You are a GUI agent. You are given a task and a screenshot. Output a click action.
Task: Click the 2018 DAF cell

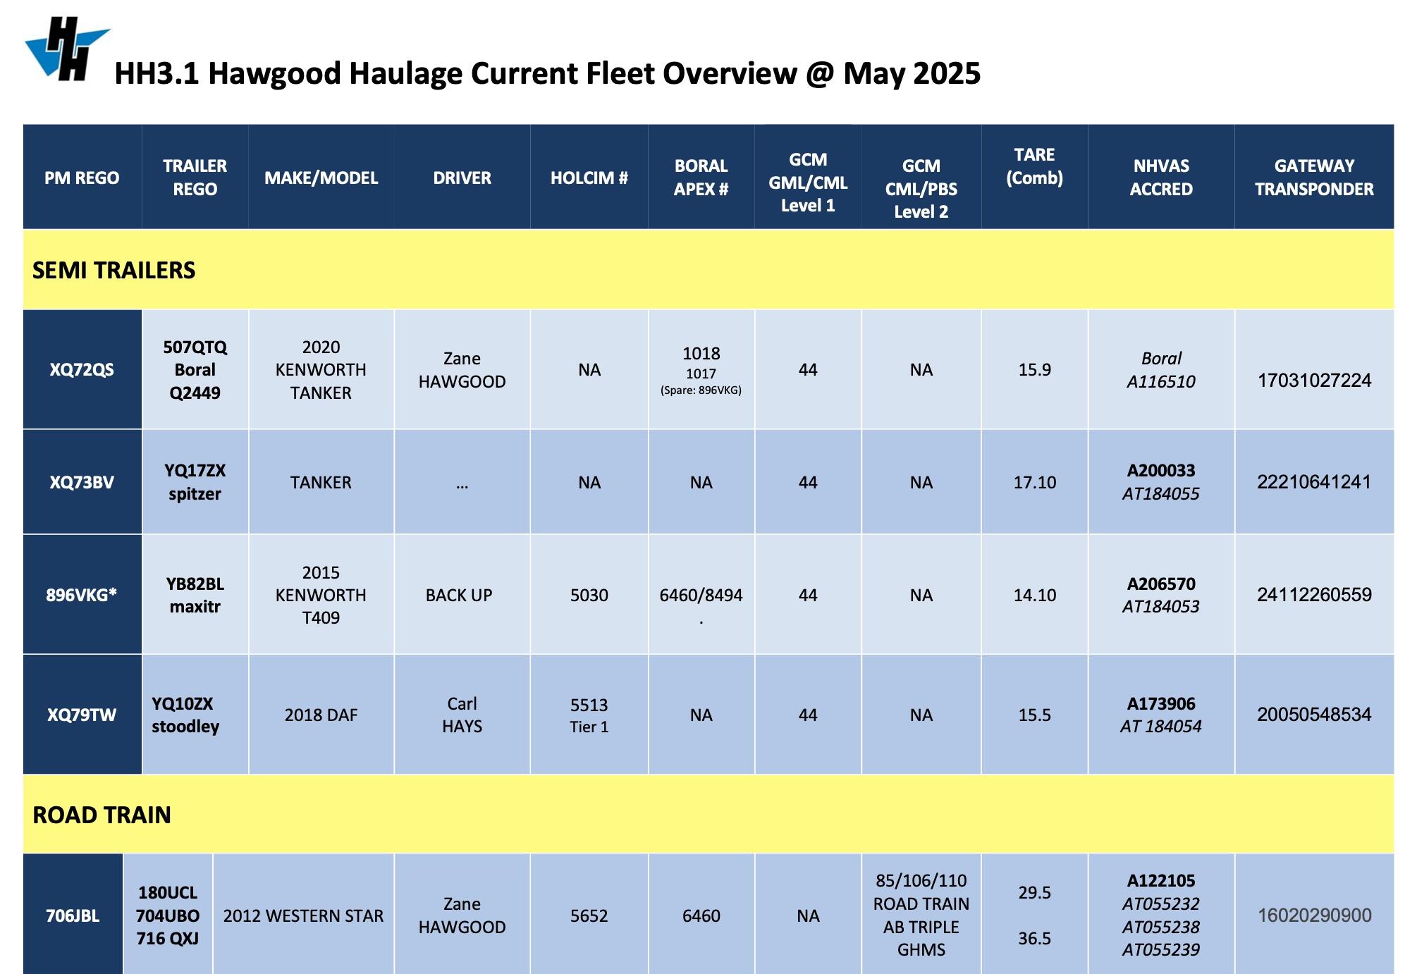(x=321, y=715)
